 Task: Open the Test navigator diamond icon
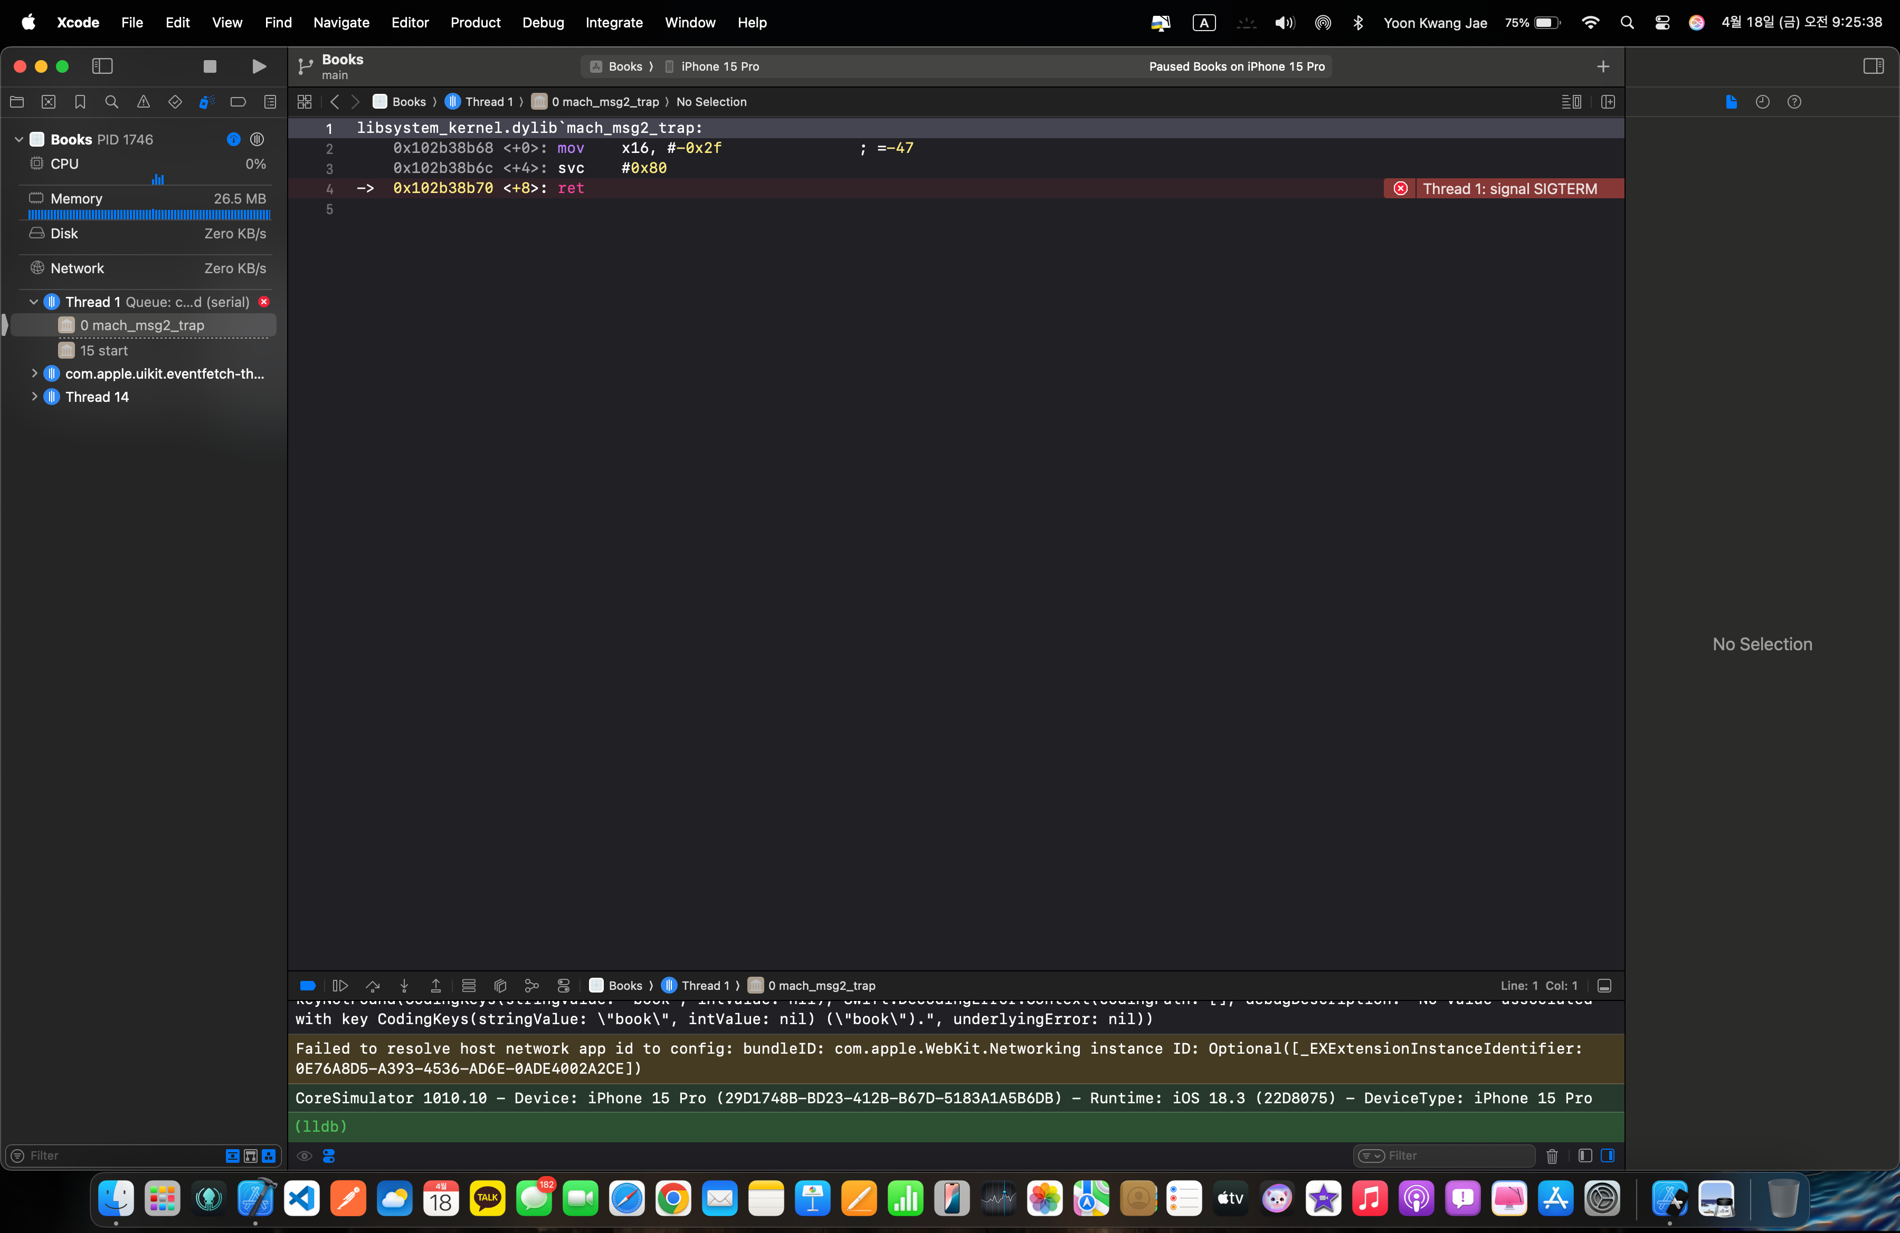(175, 101)
